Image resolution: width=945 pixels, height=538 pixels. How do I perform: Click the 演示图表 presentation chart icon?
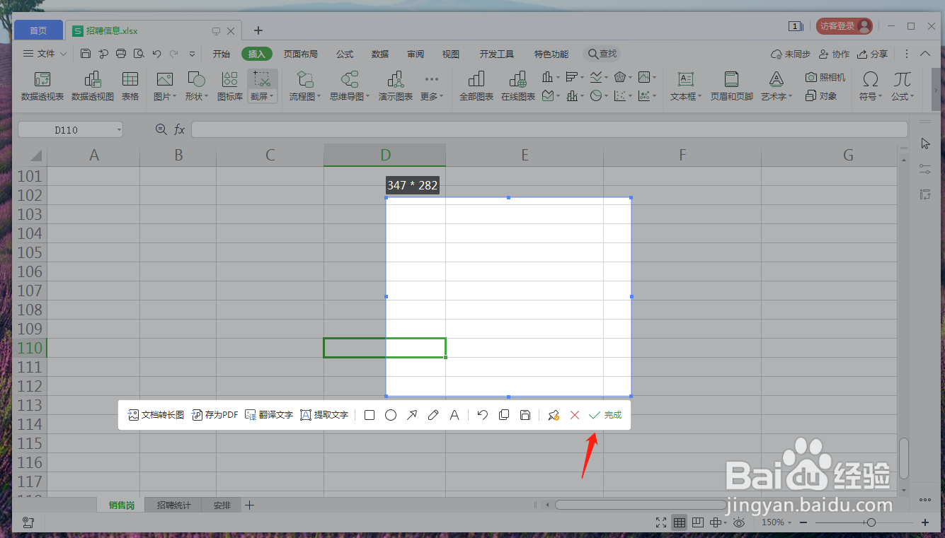click(x=396, y=86)
